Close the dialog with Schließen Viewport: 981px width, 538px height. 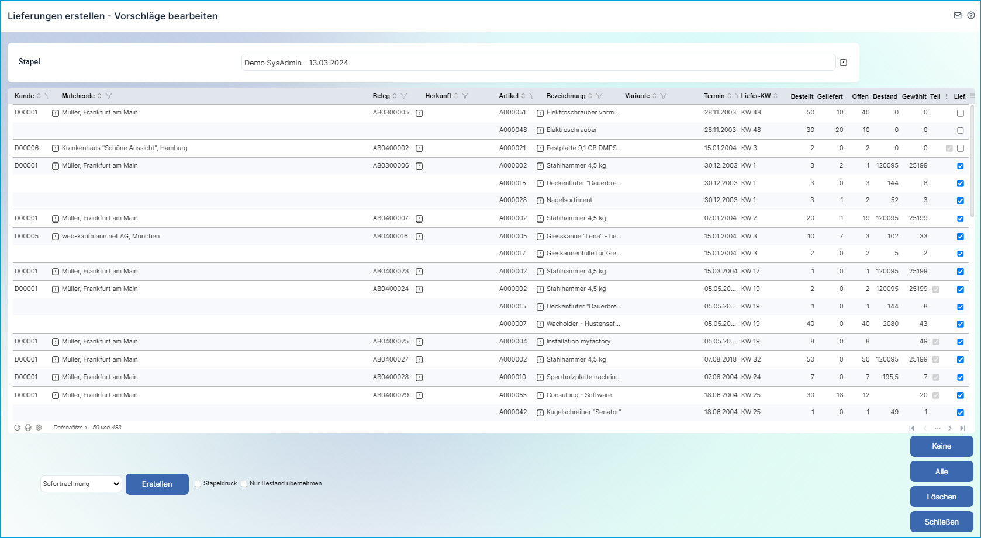(942, 522)
